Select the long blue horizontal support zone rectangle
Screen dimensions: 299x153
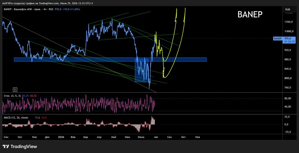click(x=110, y=60)
